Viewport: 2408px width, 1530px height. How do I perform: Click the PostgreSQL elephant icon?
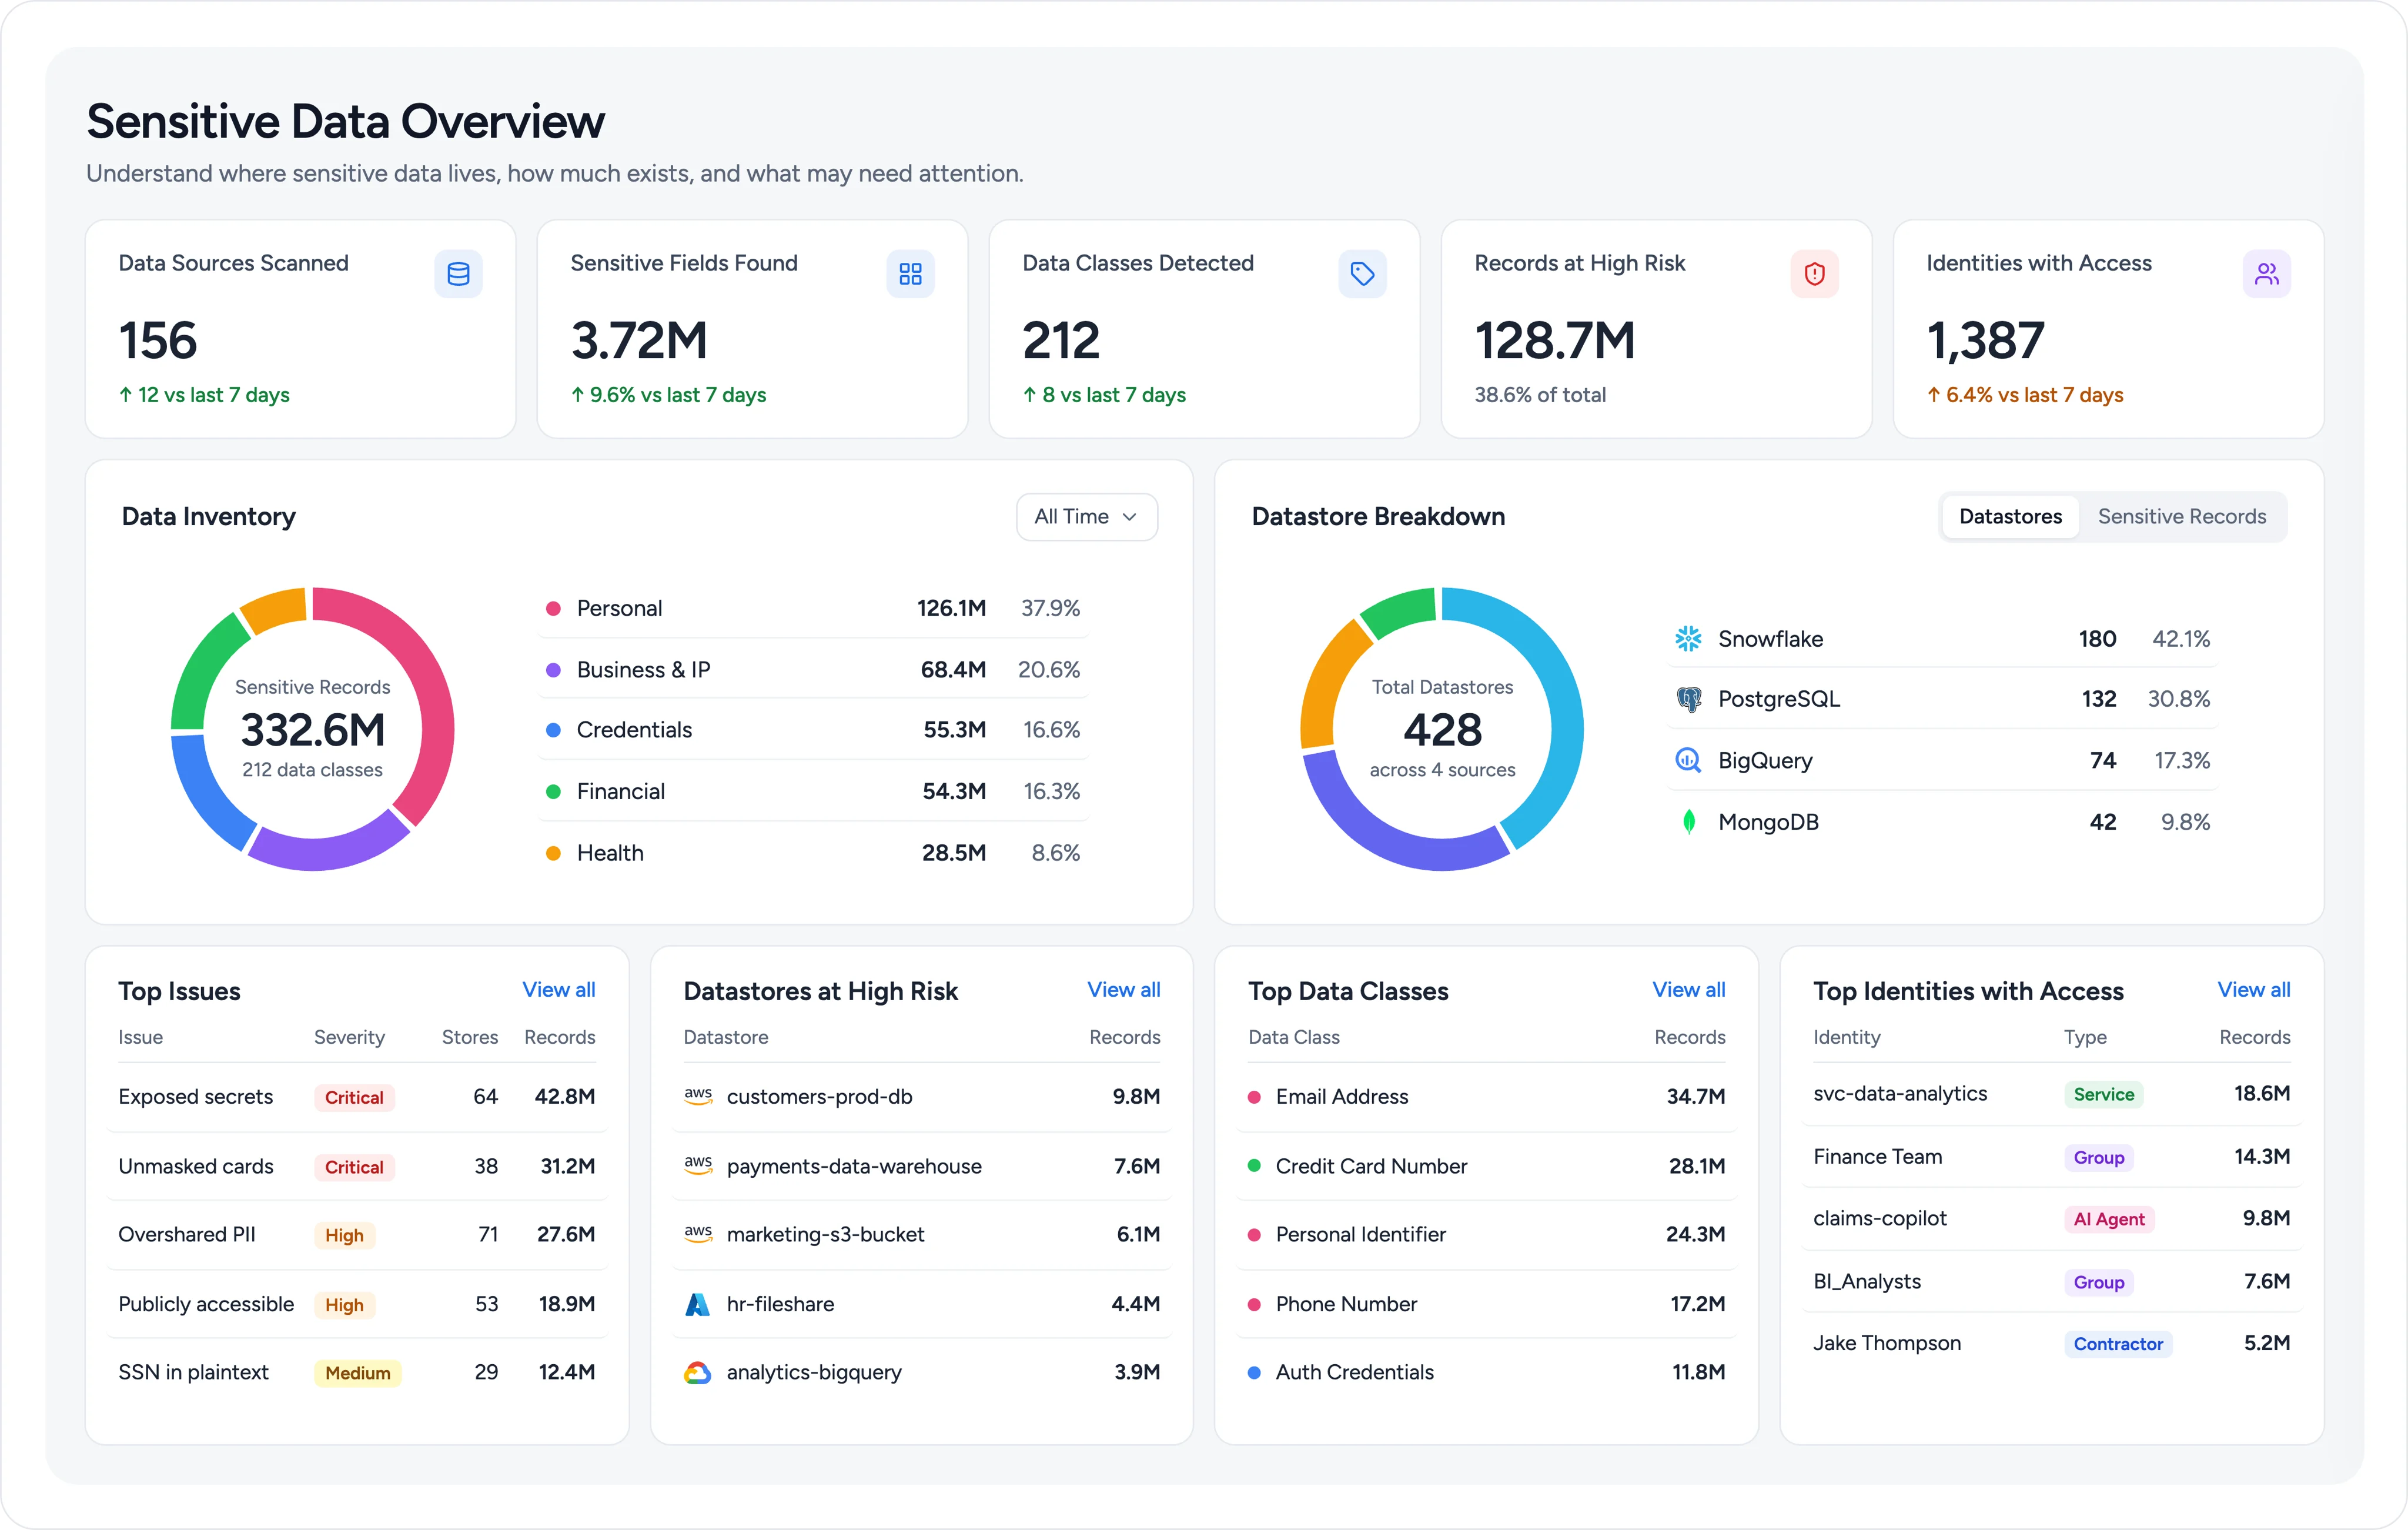pyautogui.click(x=1688, y=700)
